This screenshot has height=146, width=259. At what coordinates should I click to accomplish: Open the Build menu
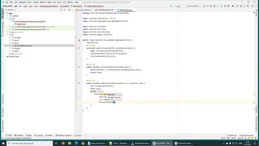point(49,2)
